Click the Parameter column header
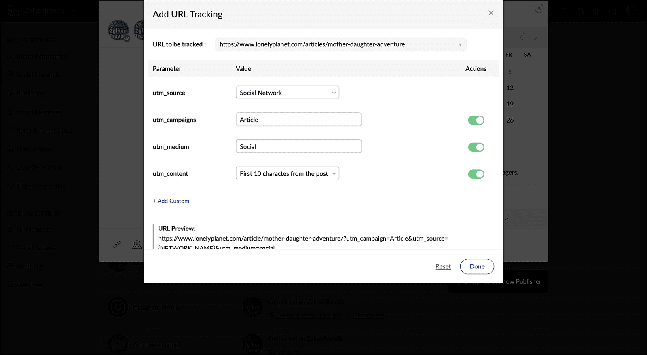647x355 pixels. coord(167,69)
